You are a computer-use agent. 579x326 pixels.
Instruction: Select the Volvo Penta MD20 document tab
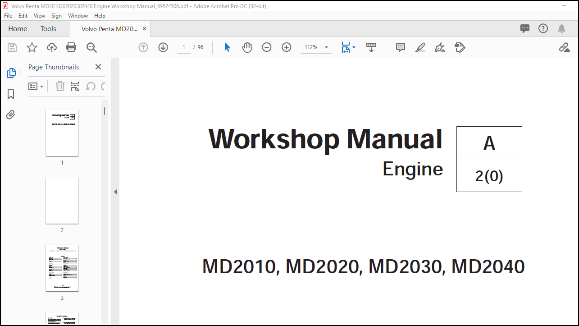coord(109,28)
